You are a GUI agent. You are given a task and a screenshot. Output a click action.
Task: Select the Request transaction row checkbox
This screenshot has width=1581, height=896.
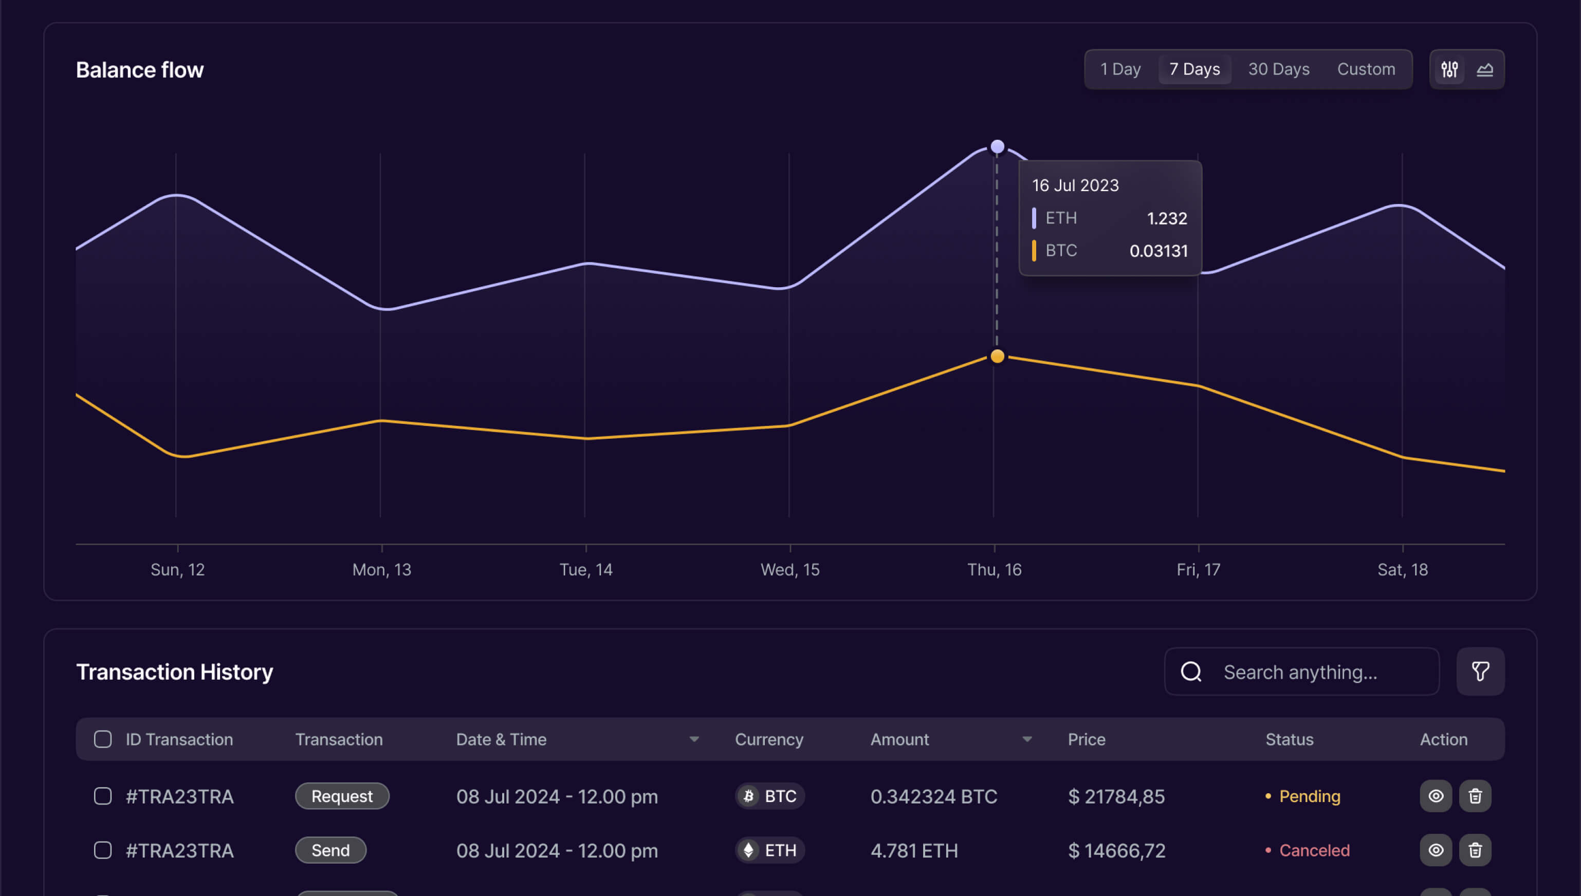coord(103,796)
